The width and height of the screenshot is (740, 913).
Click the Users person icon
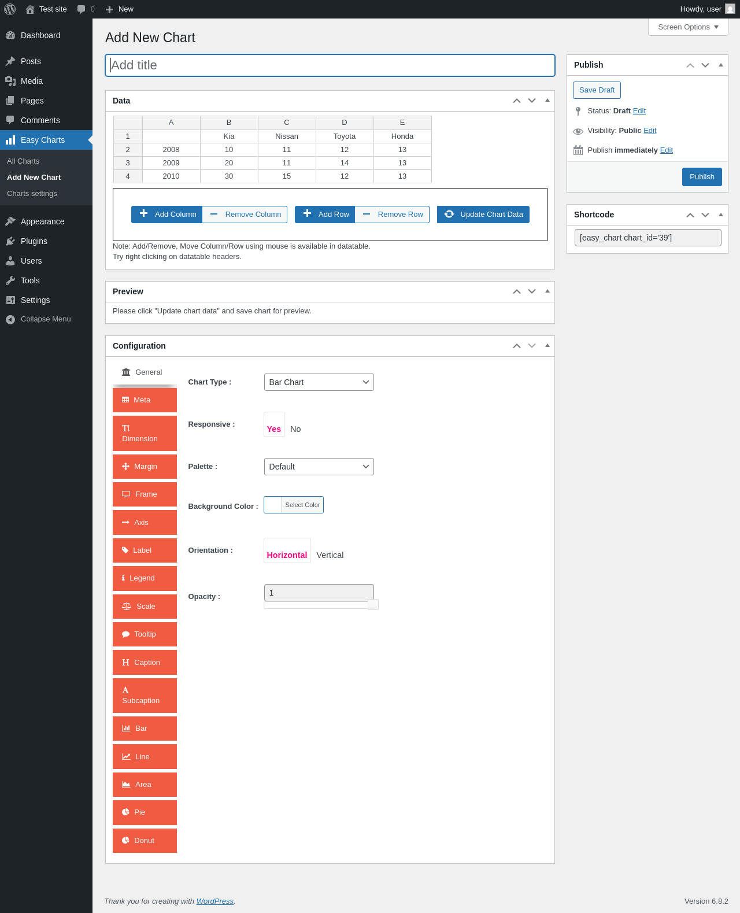(10, 261)
